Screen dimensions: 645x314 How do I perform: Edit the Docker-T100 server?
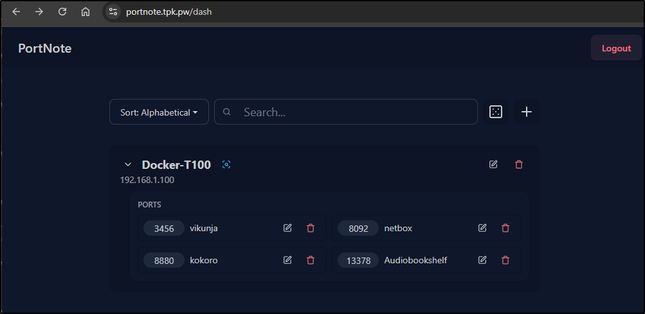pos(493,164)
